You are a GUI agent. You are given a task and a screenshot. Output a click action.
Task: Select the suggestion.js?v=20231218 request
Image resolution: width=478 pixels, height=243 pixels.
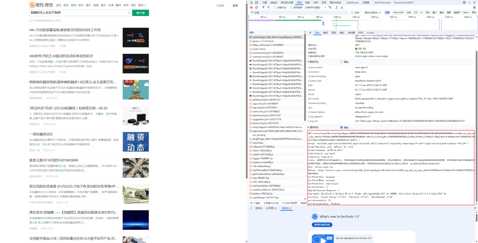pyautogui.click(x=276, y=120)
